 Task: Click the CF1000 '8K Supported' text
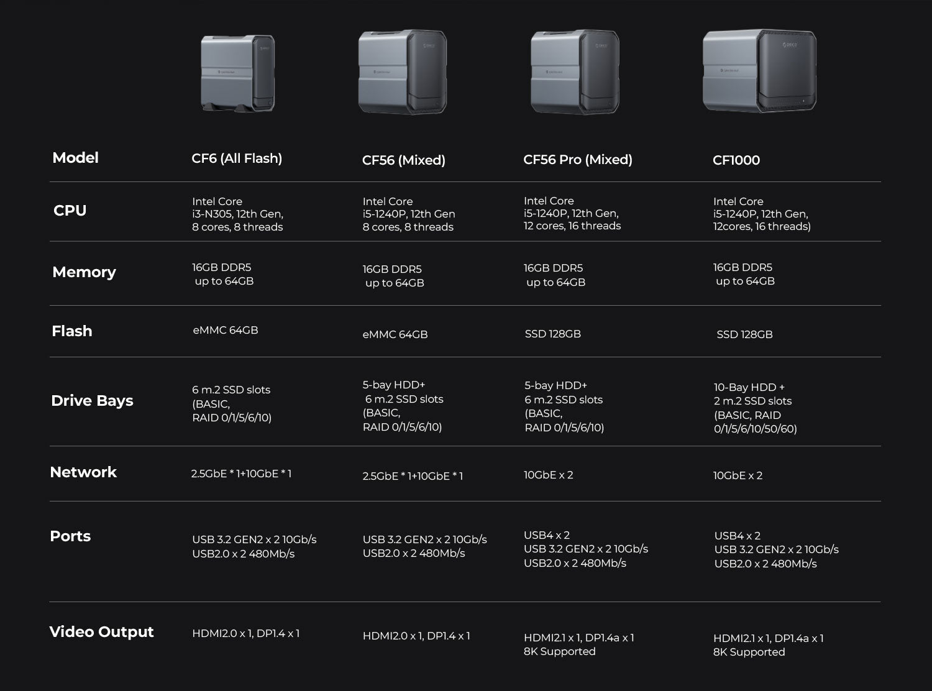tap(749, 652)
